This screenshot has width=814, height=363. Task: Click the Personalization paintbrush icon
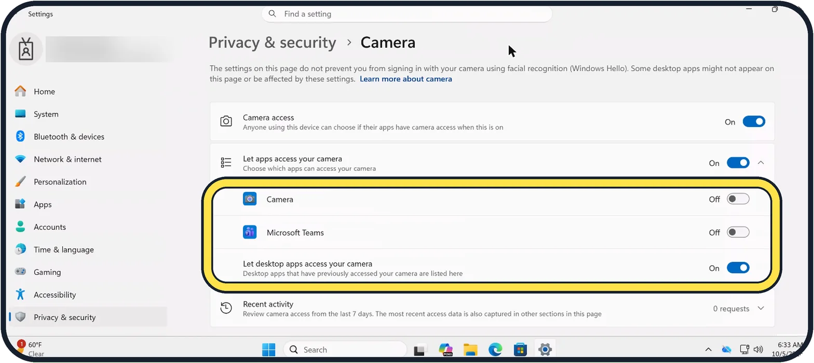pyautogui.click(x=20, y=181)
